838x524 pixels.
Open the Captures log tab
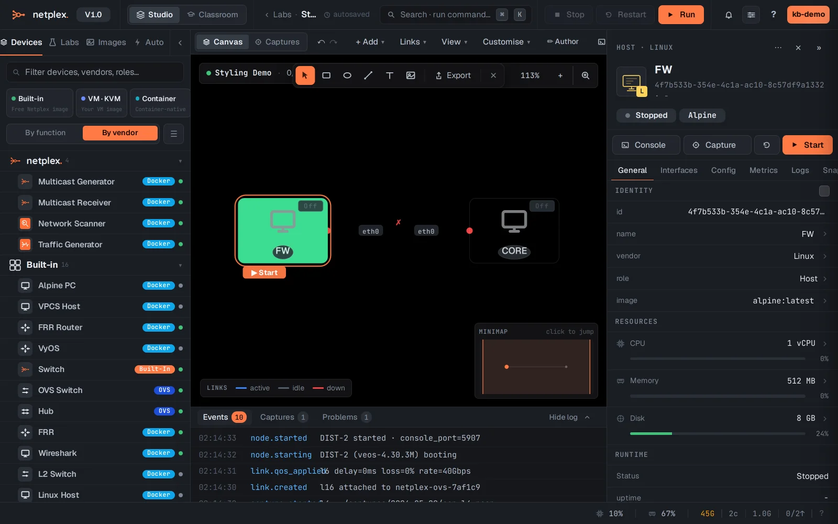283,418
